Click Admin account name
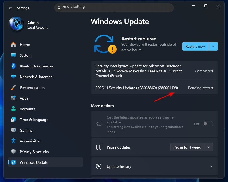Screen dimensions: 228x182 [33, 23]
